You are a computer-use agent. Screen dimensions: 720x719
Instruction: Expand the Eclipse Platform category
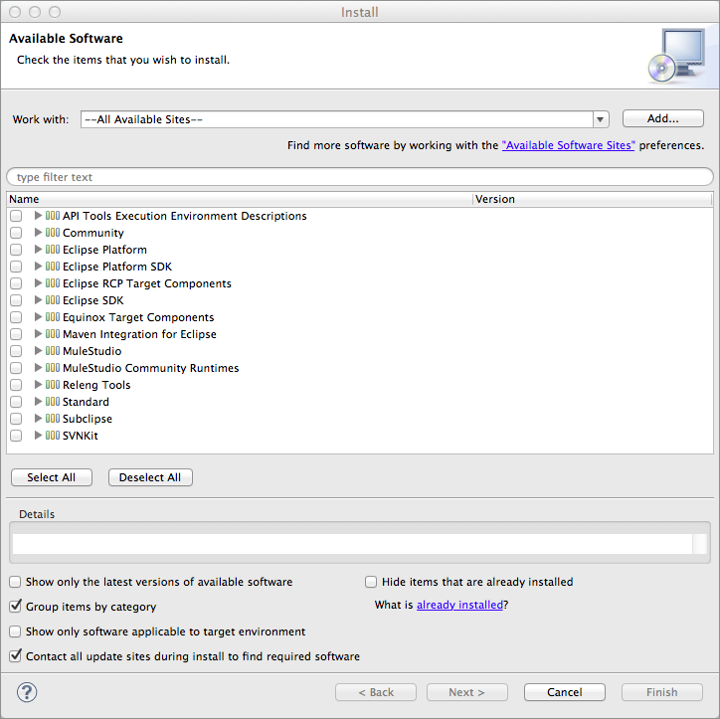(x=38, y=250)
